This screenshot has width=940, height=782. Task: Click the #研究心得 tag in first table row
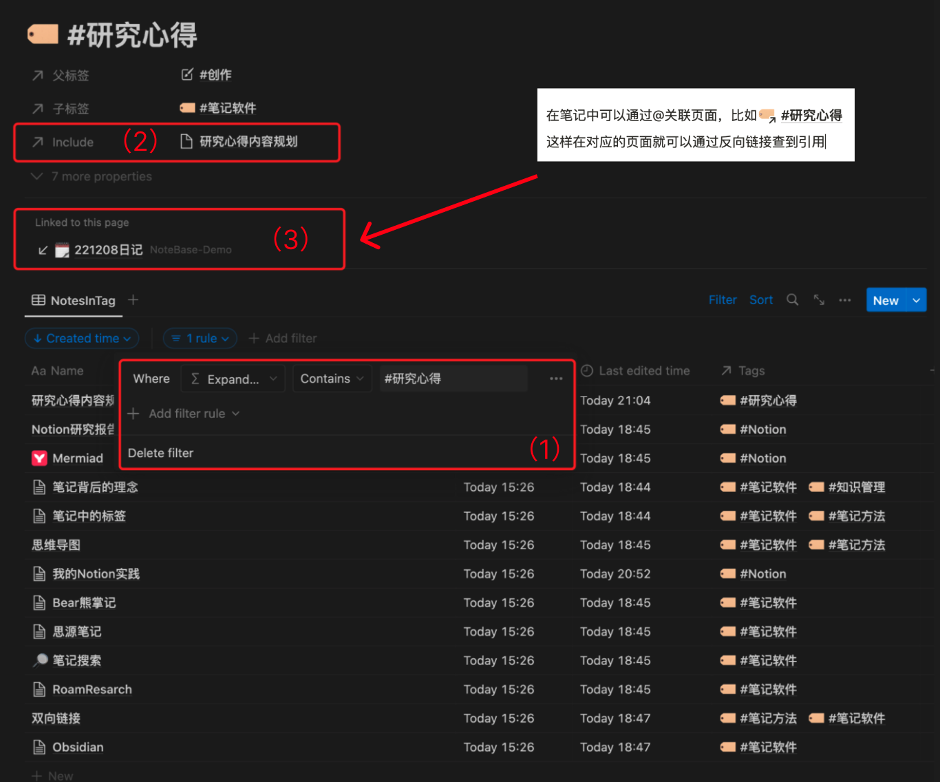click(758, 401)
